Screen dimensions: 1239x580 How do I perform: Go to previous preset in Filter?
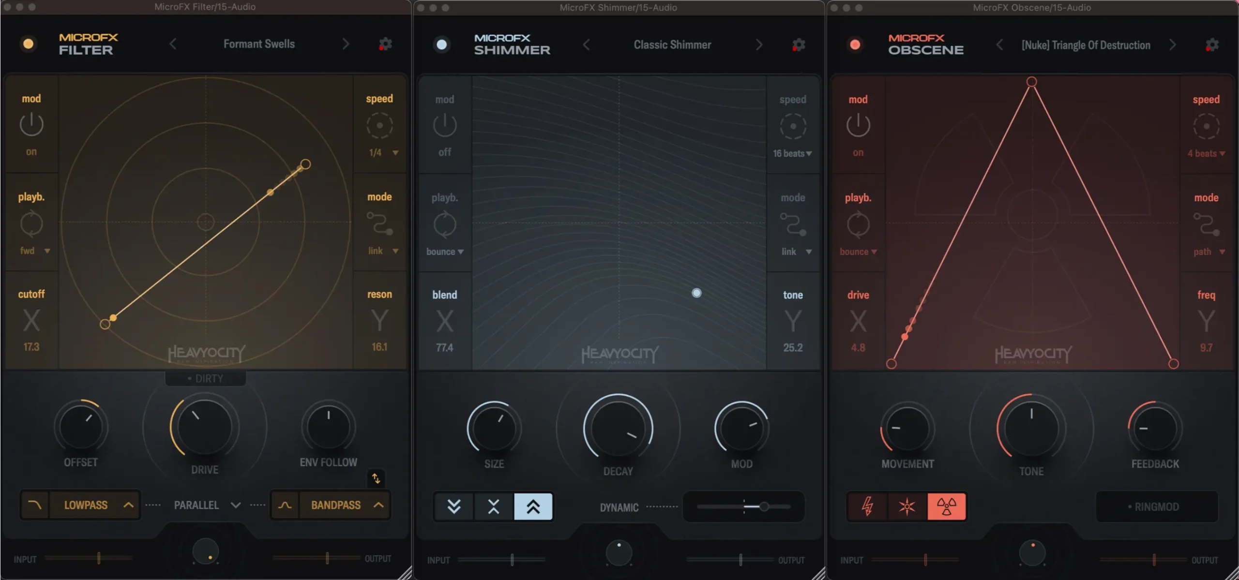click(173, 44)
